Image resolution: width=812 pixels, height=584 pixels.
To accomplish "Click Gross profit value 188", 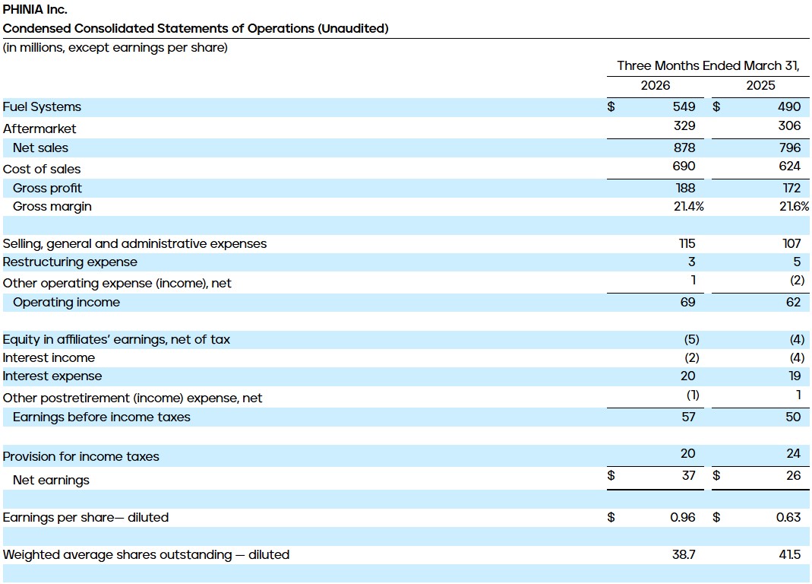I will [685, 189].
